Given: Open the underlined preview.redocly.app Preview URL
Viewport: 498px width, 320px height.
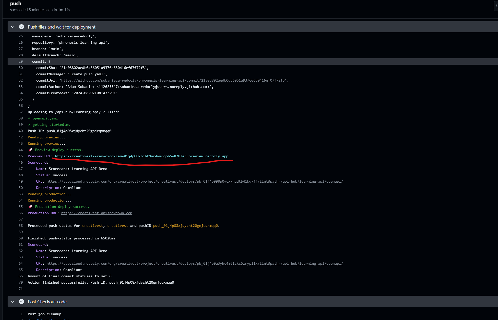Looking at the screenshot, I should [142, 156].
